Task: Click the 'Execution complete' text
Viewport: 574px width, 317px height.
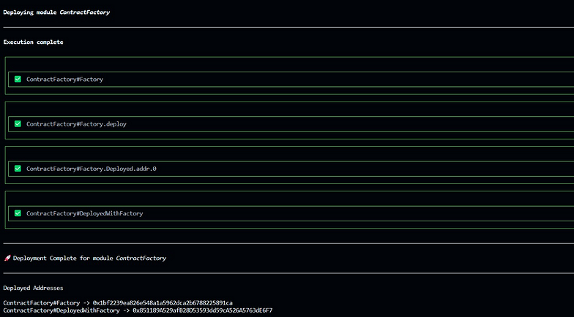Action: coord(33,42)
